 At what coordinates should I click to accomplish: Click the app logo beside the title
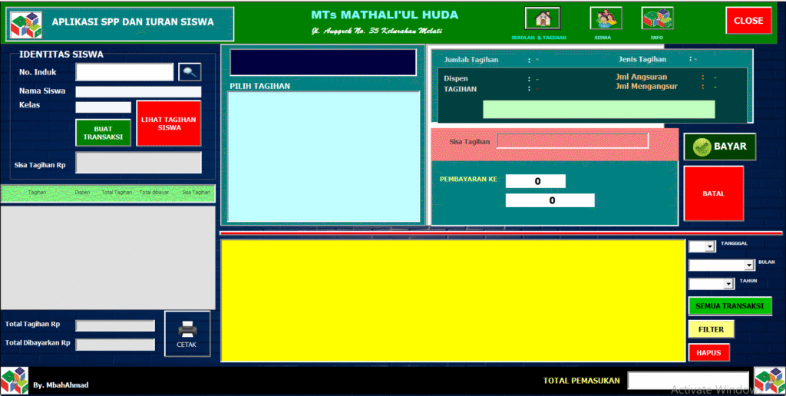(x=25, y=24)
